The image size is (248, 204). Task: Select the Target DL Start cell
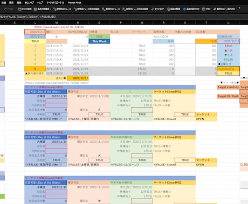tap(228, 96)
